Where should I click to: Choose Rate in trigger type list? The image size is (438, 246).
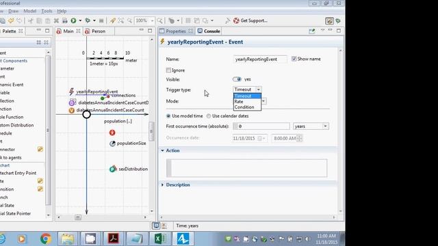tap(247, 102)
